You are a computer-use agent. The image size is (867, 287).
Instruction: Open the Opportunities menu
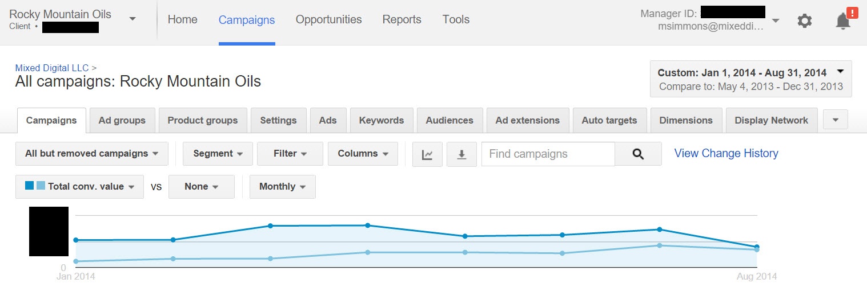point(329,19)
